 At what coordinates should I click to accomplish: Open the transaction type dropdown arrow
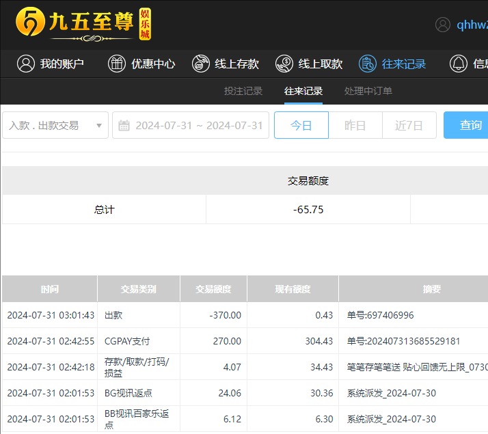pos(99,126)
